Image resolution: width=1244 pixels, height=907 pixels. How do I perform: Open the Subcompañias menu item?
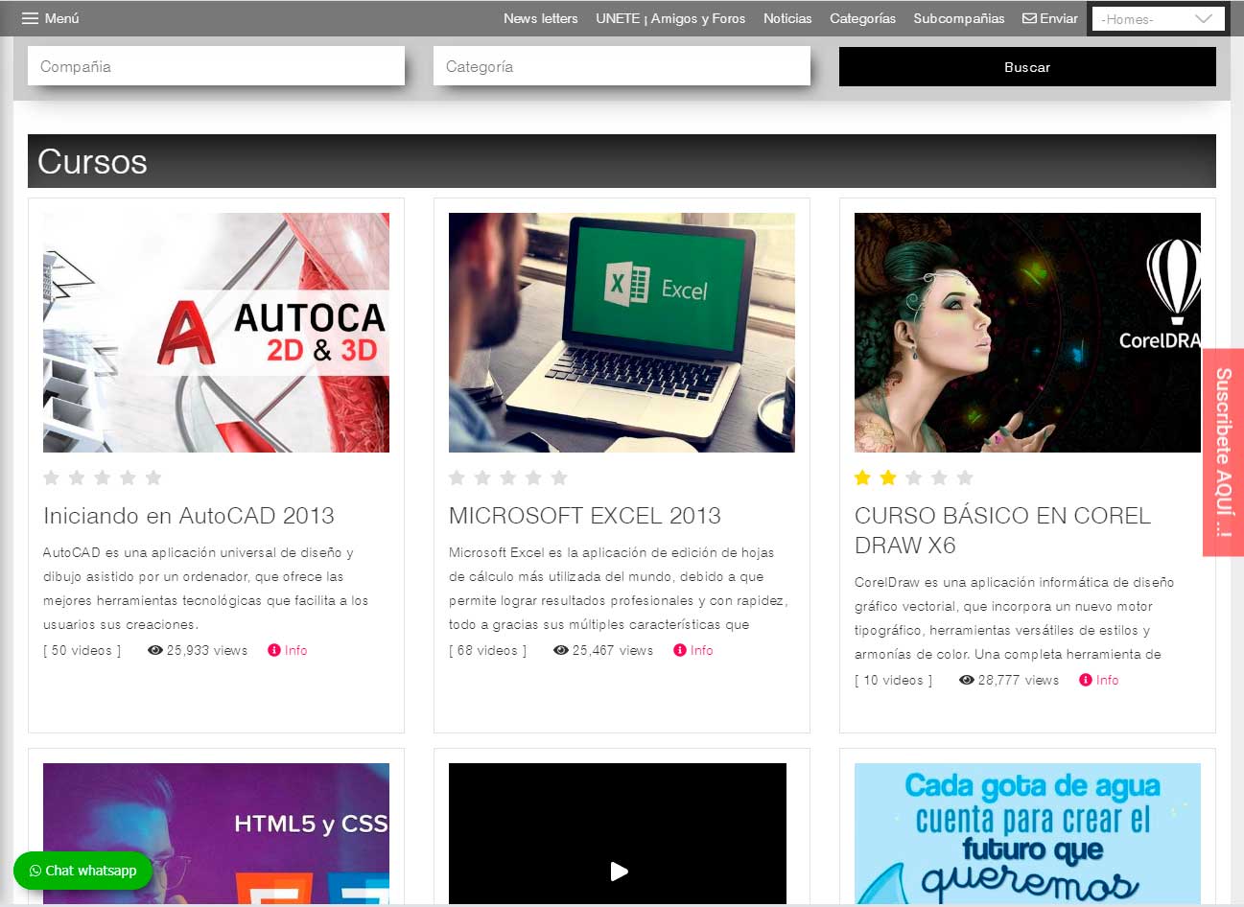[958, 18]
